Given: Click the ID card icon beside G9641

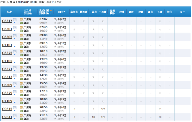Looking at the screenshot, I should [15, 115].
